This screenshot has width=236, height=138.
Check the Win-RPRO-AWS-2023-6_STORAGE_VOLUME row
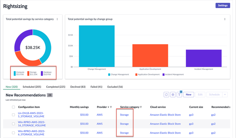click(x=13, y=133)
